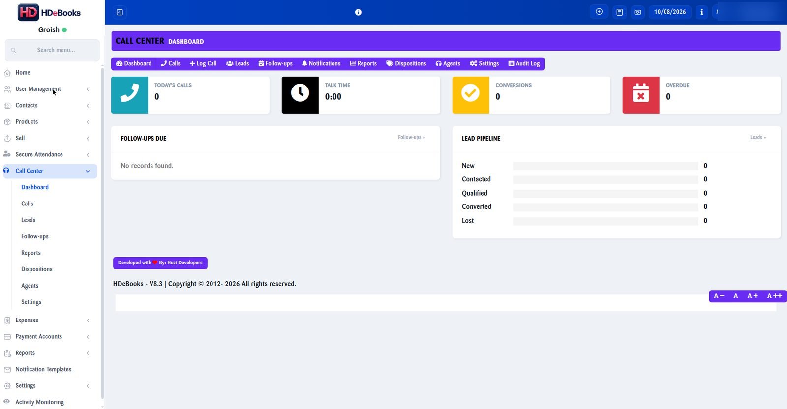The width and height of the screenshot is (787, 409).
Task: Click the User Management people icon
Action: (x=7, y=89)
